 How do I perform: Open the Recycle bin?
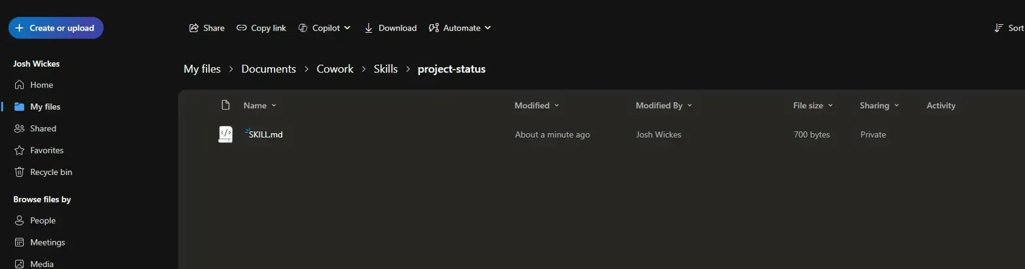(x=51, y=172)
